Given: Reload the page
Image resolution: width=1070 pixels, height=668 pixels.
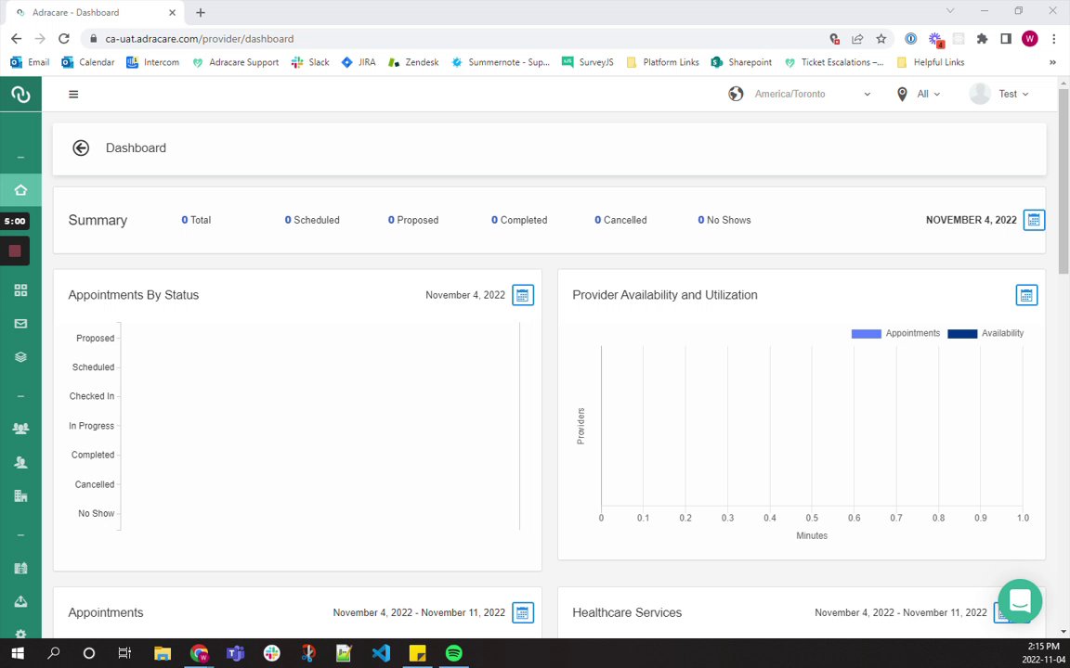Looking at the screenshot, I should 63,39.
